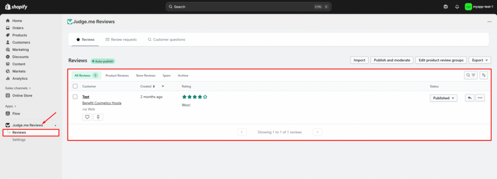Select the Store Reviews filter tab

coord(146,75)
